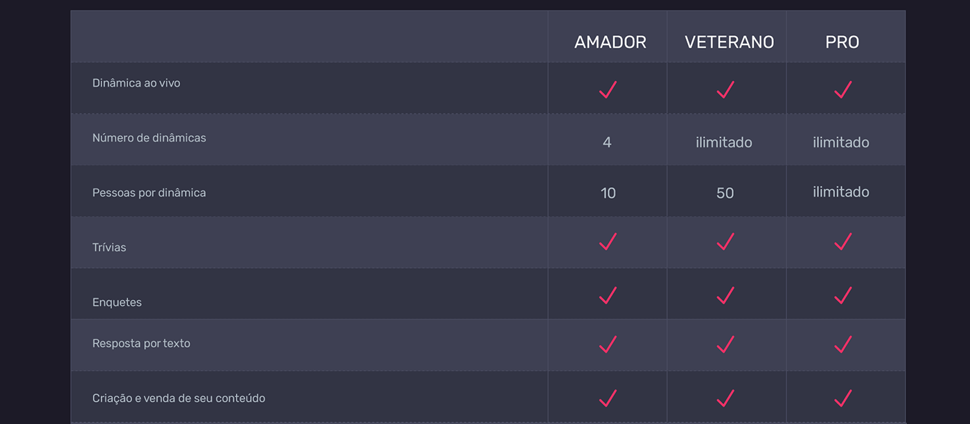The width and height of the screenshot is (970, 424).
Task: Click the Amador checkmark for Resposta por texto
Action: click(x=608, y=344)
